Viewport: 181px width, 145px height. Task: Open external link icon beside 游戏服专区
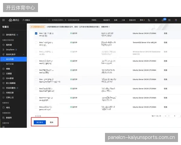click(x=17, y=35)
